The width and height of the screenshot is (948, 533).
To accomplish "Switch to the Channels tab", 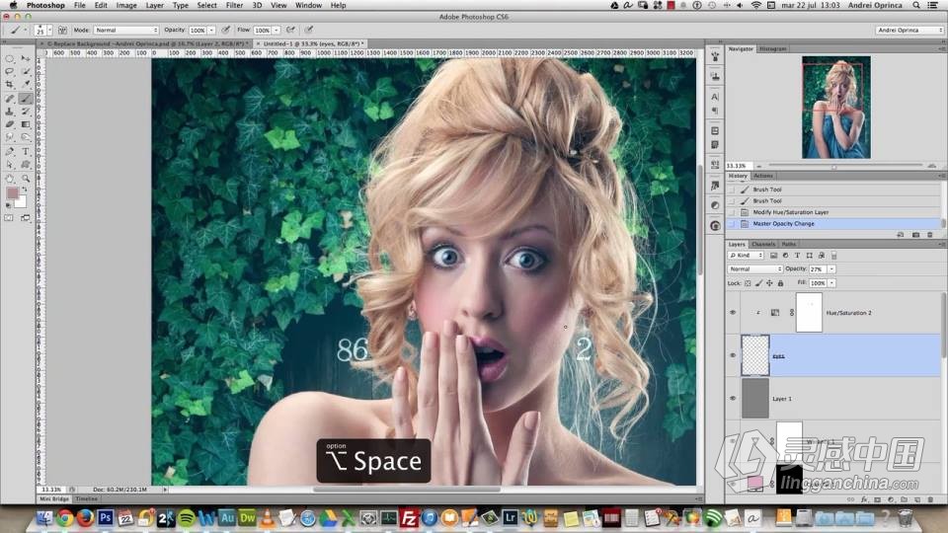I will tap(763, 244).
